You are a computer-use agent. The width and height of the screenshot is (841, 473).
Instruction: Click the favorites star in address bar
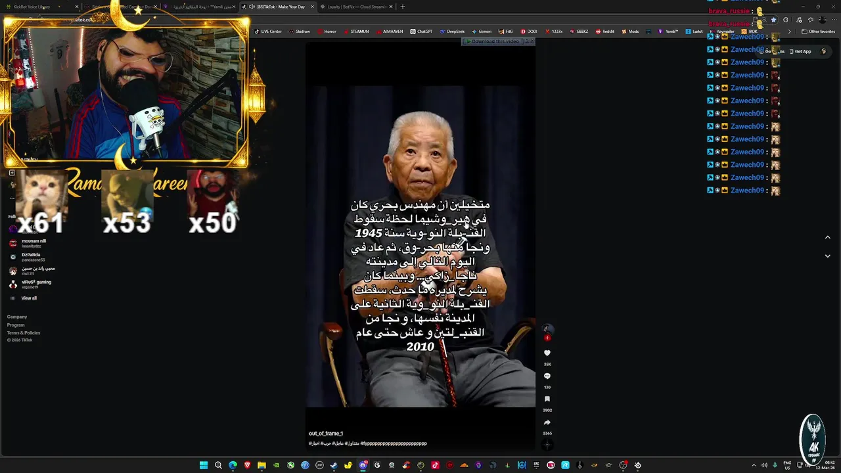tap(773, 20)
